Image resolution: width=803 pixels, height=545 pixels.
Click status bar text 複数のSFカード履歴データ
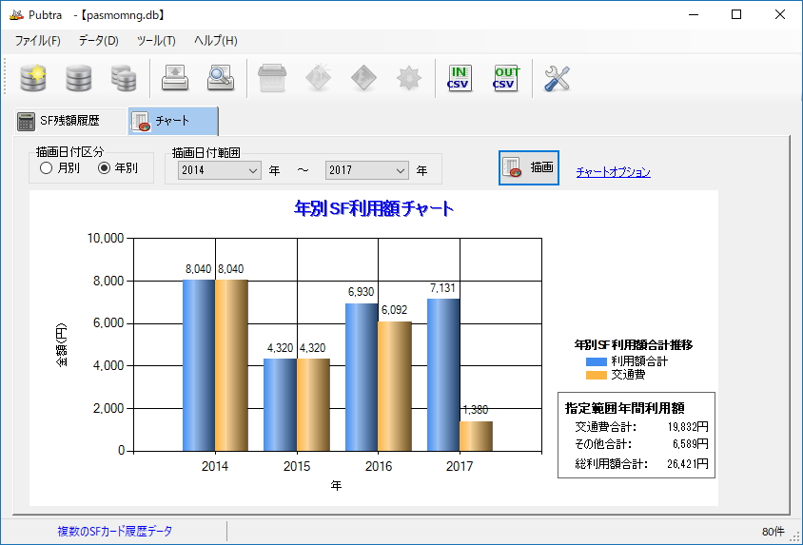(115, 531)
